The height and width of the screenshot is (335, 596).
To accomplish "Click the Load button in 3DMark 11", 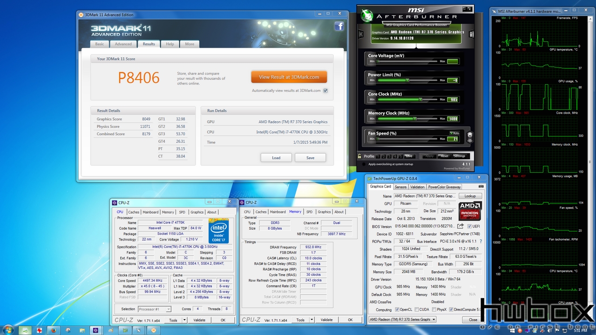I will (276, 158).
